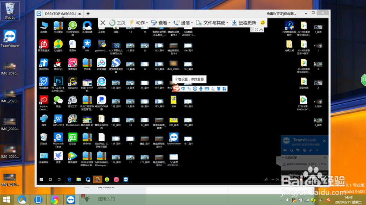Screen dimensions: 366x205
Task: Open the 主页 home button in TeamViewer toolbar
Action: 117,23
